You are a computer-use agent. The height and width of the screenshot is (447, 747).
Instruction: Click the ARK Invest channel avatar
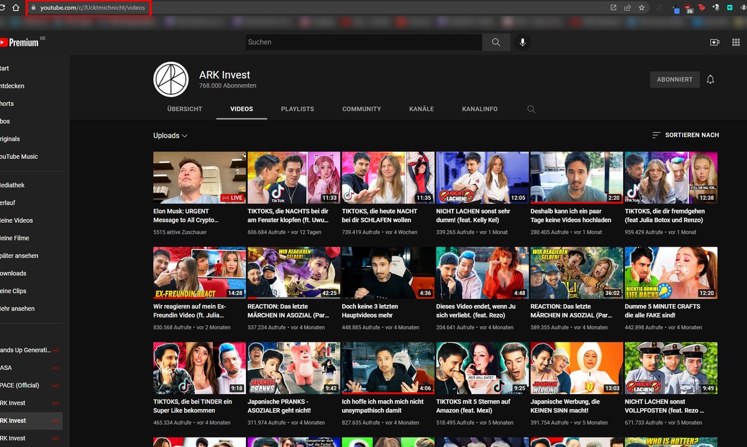click(171, 80)
